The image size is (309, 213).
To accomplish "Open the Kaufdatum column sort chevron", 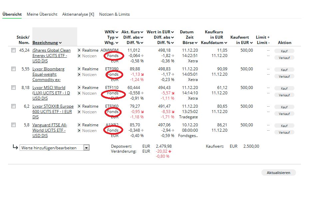I will click(226, 43).
